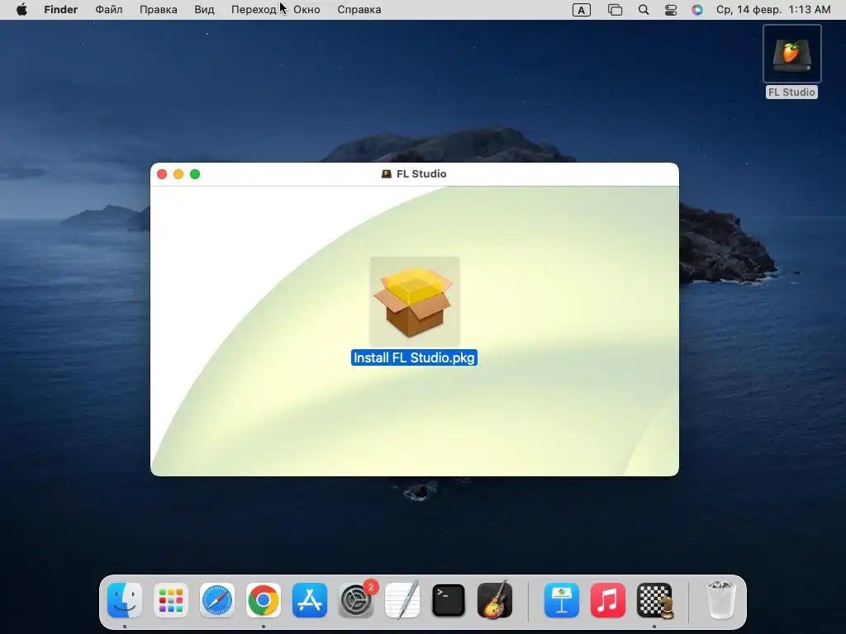This screenshot has width=846, height=634.
Task: Activate Siri from the menu bar
Action: (x=697, y=10)
